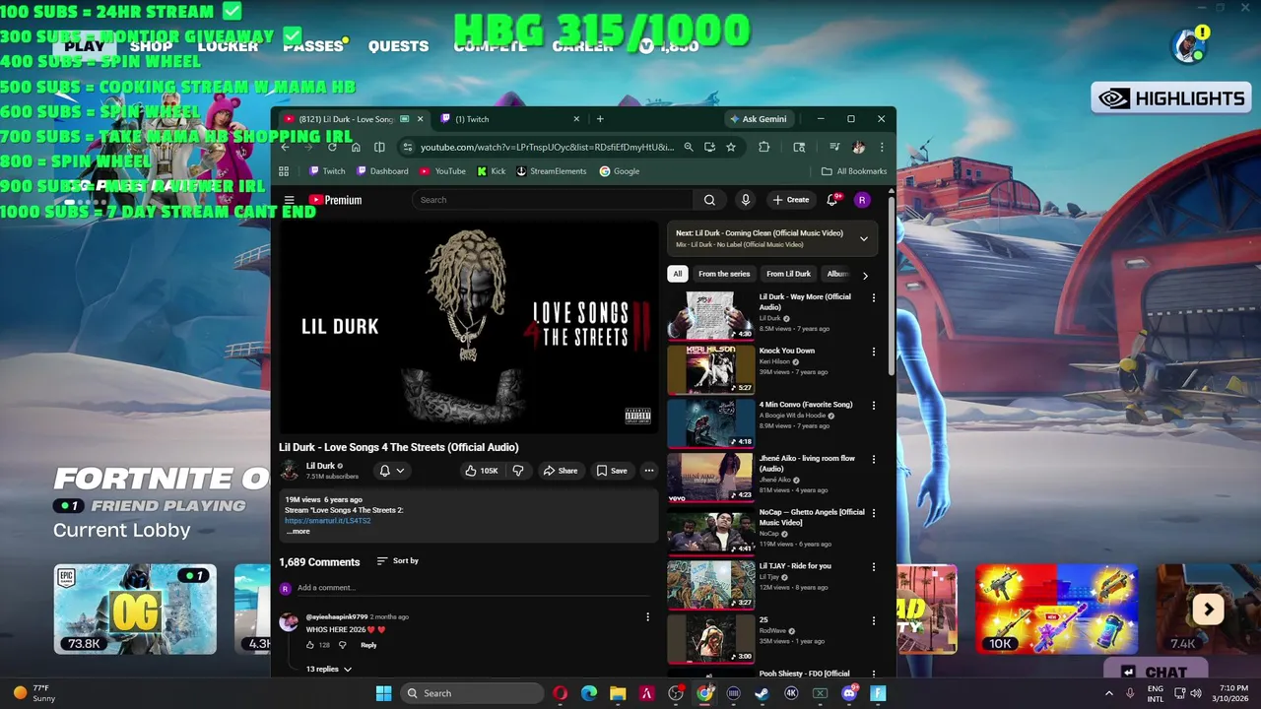Open the SHOP tab in Fortnite
Viewport: 1261px width, 709px height.
[x=151, y=46]
